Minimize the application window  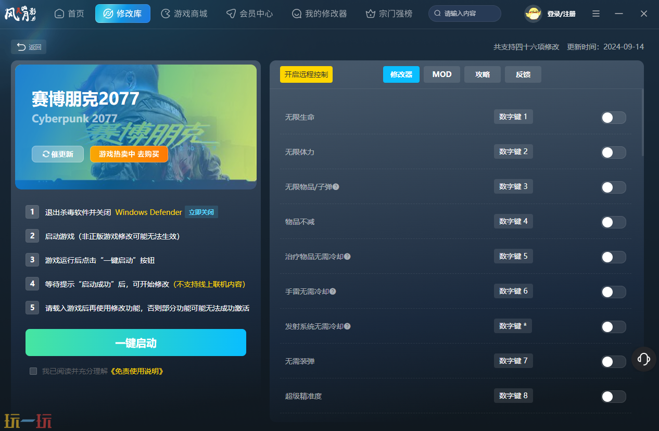click(619, 14)
